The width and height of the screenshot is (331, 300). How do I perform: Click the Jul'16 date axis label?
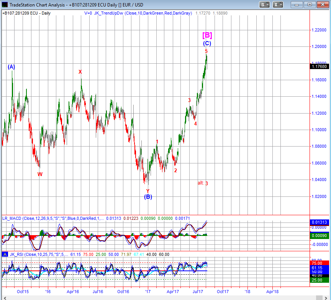coord(98,292)
